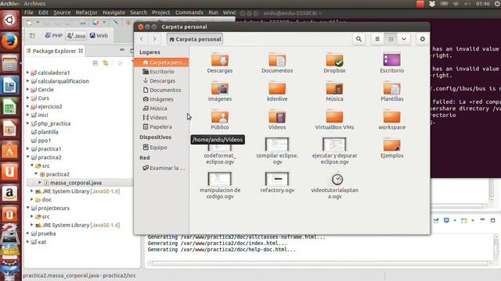Screen dimensions: 501x281
Task: Open Eclipse Edit menu
Action: point(43,12)
